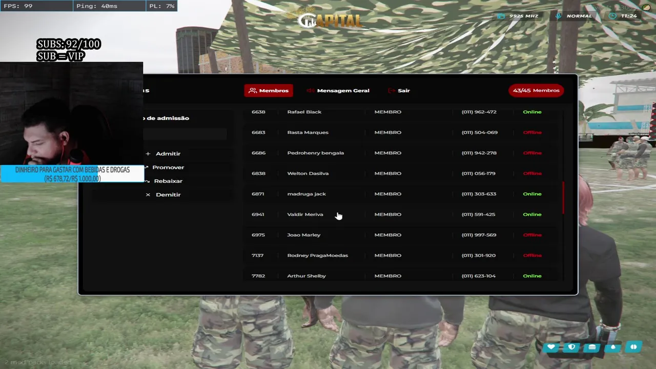Click member ID 7137

pos(257,255)
